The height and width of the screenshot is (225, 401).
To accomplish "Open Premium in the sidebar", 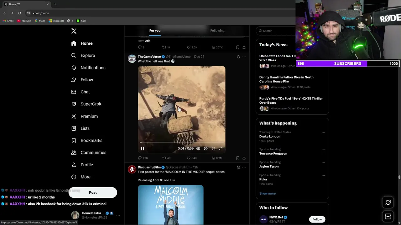I will (84, 116).
